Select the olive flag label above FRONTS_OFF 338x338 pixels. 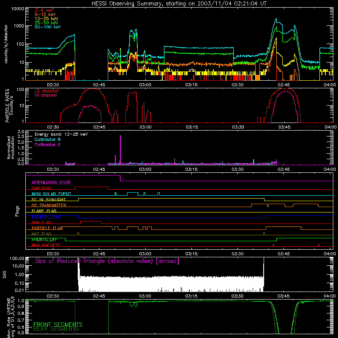tap(41, 234)
